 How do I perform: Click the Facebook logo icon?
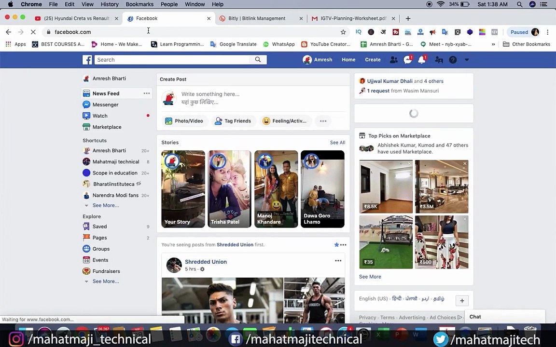tap(87, 59)
